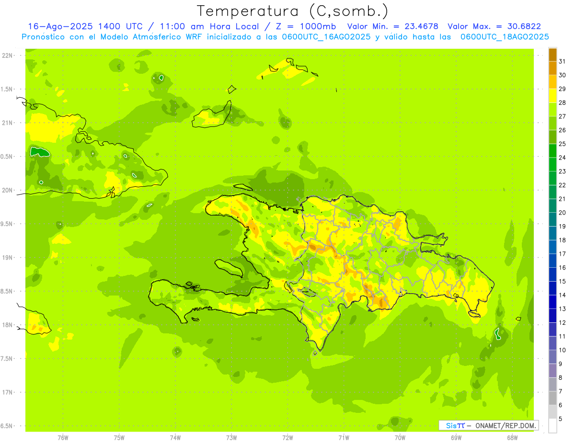Click the '10' label on color scale
Image resolution: width=575 pixels, height=444 pixels.
pyautogui.click(x=563, y=350)
